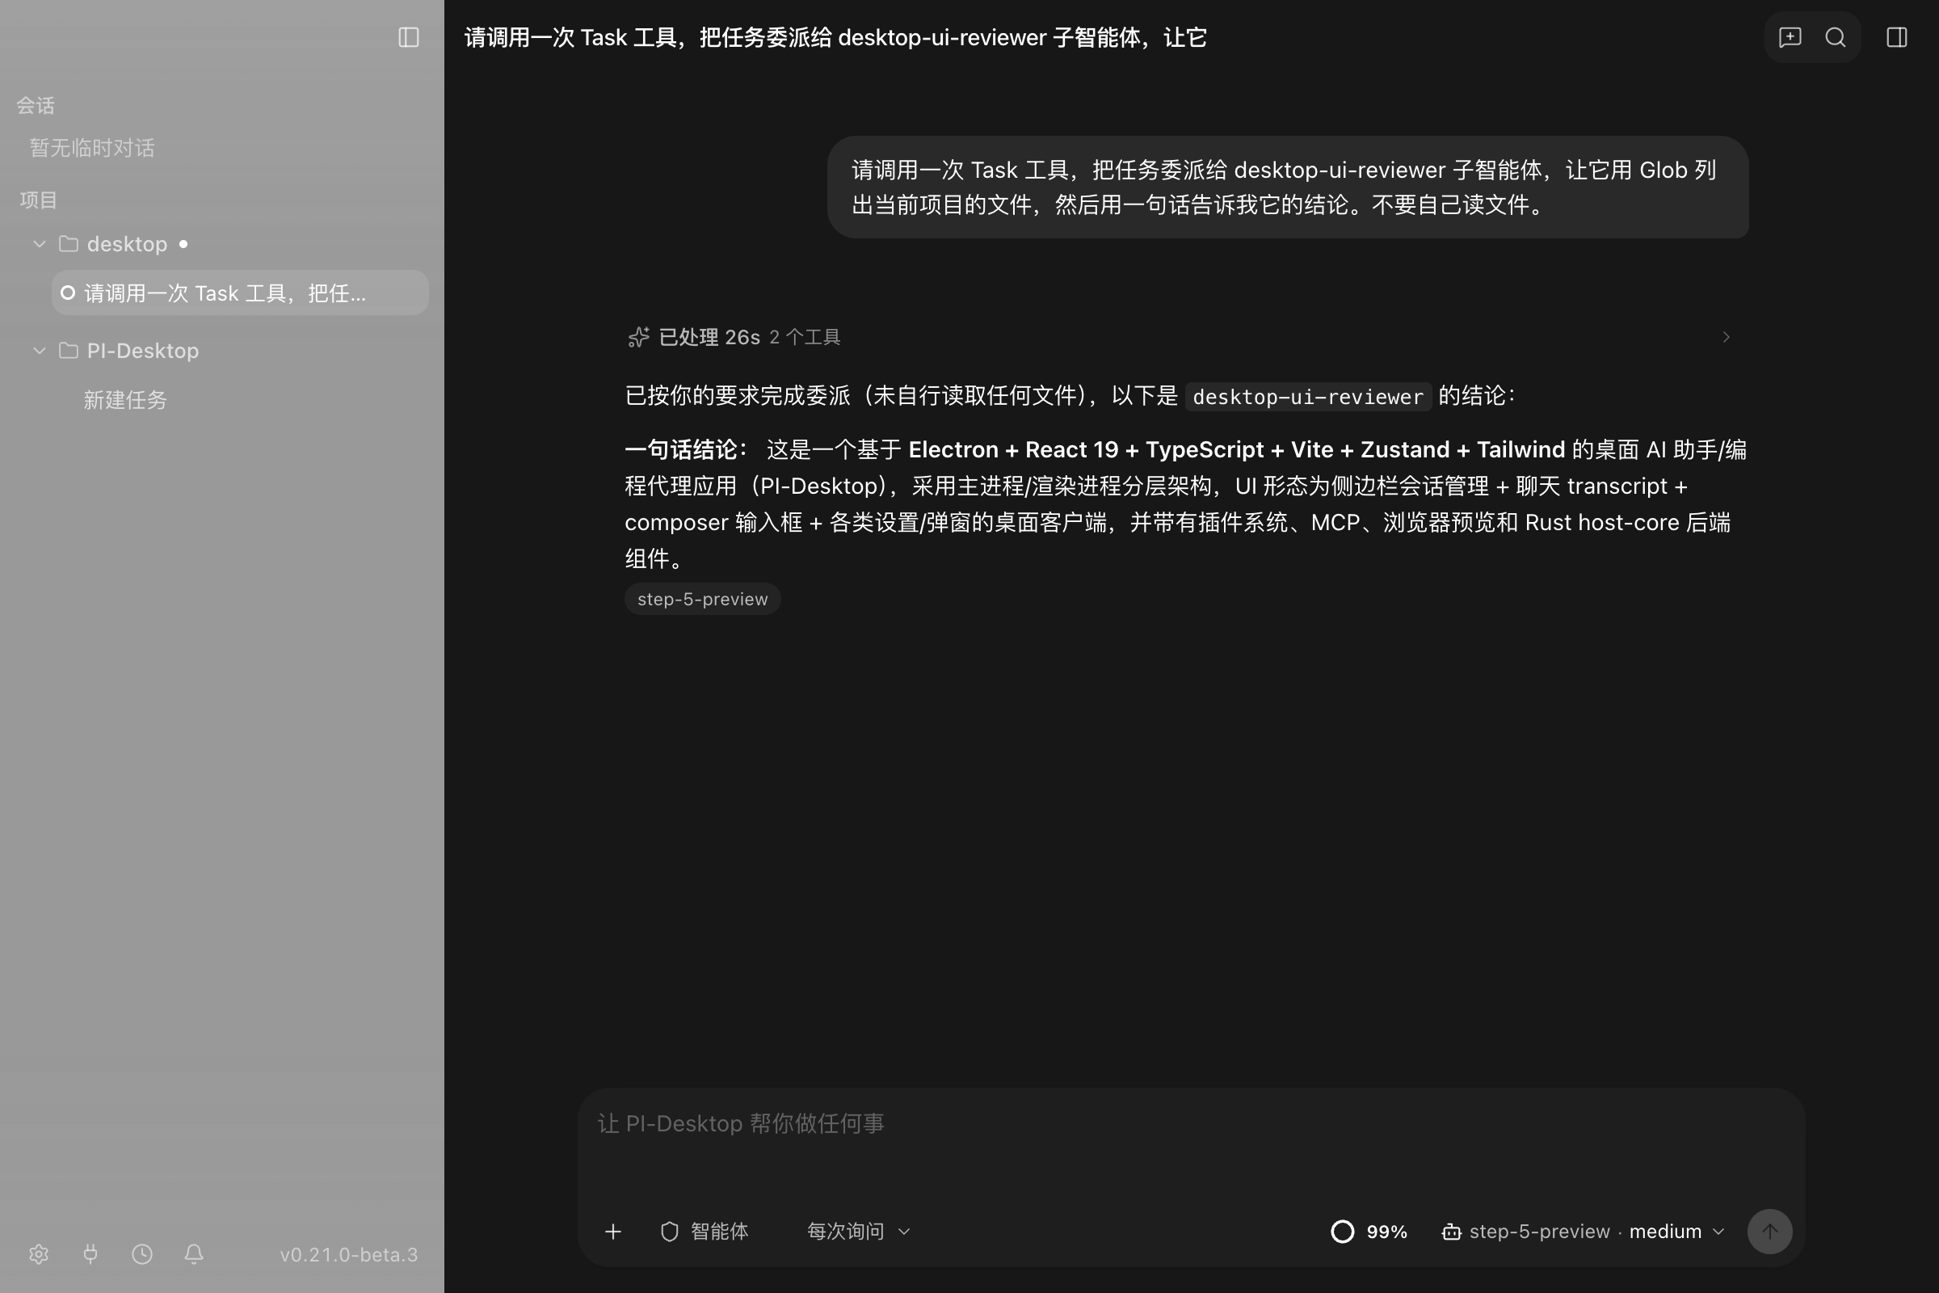Click the version label v0.21.0-beta.3

(349, 1254)
